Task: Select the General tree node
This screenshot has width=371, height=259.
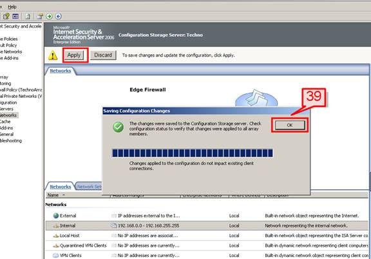Action: [x=6, y=134]
